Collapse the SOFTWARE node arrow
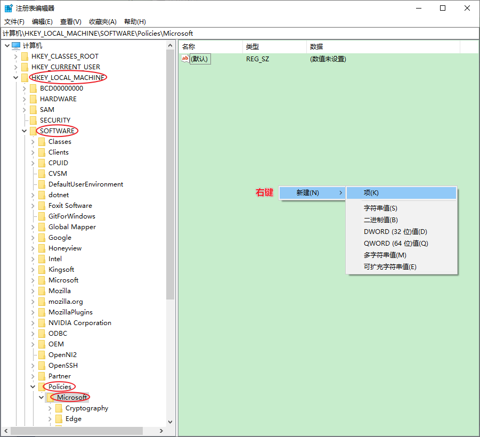The image size is (480, 437). coord(24,131)
